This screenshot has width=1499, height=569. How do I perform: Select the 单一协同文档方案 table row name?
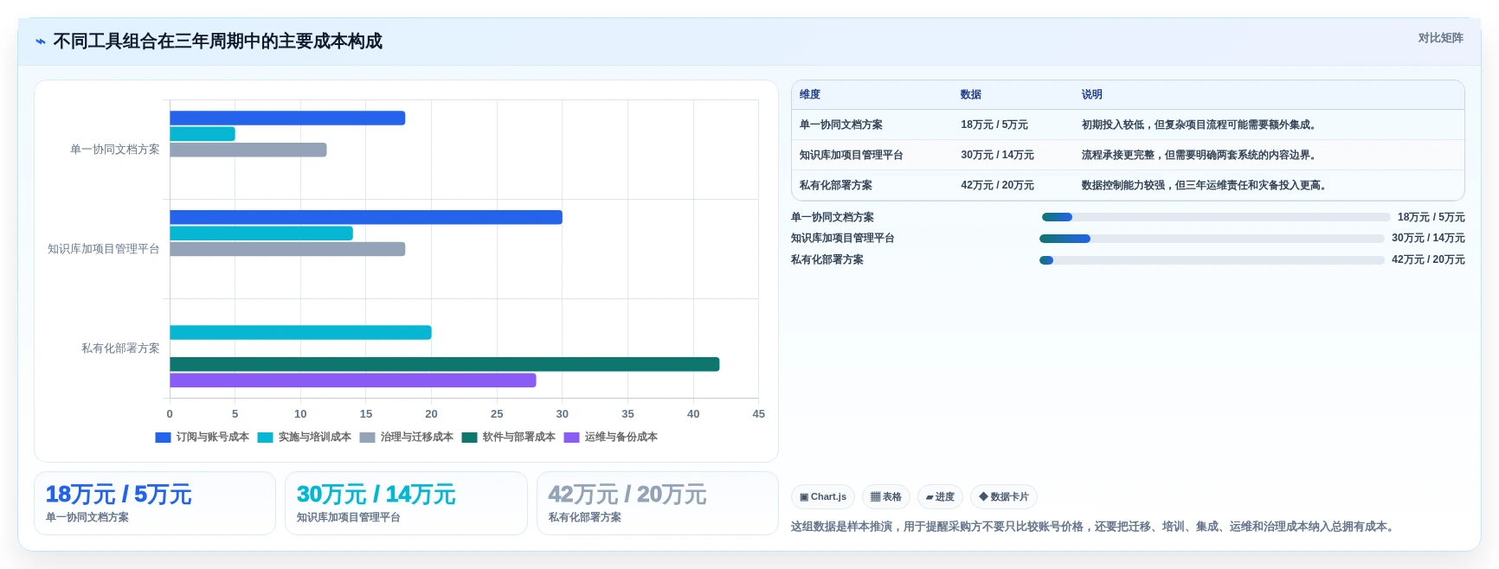coord(841,125)
